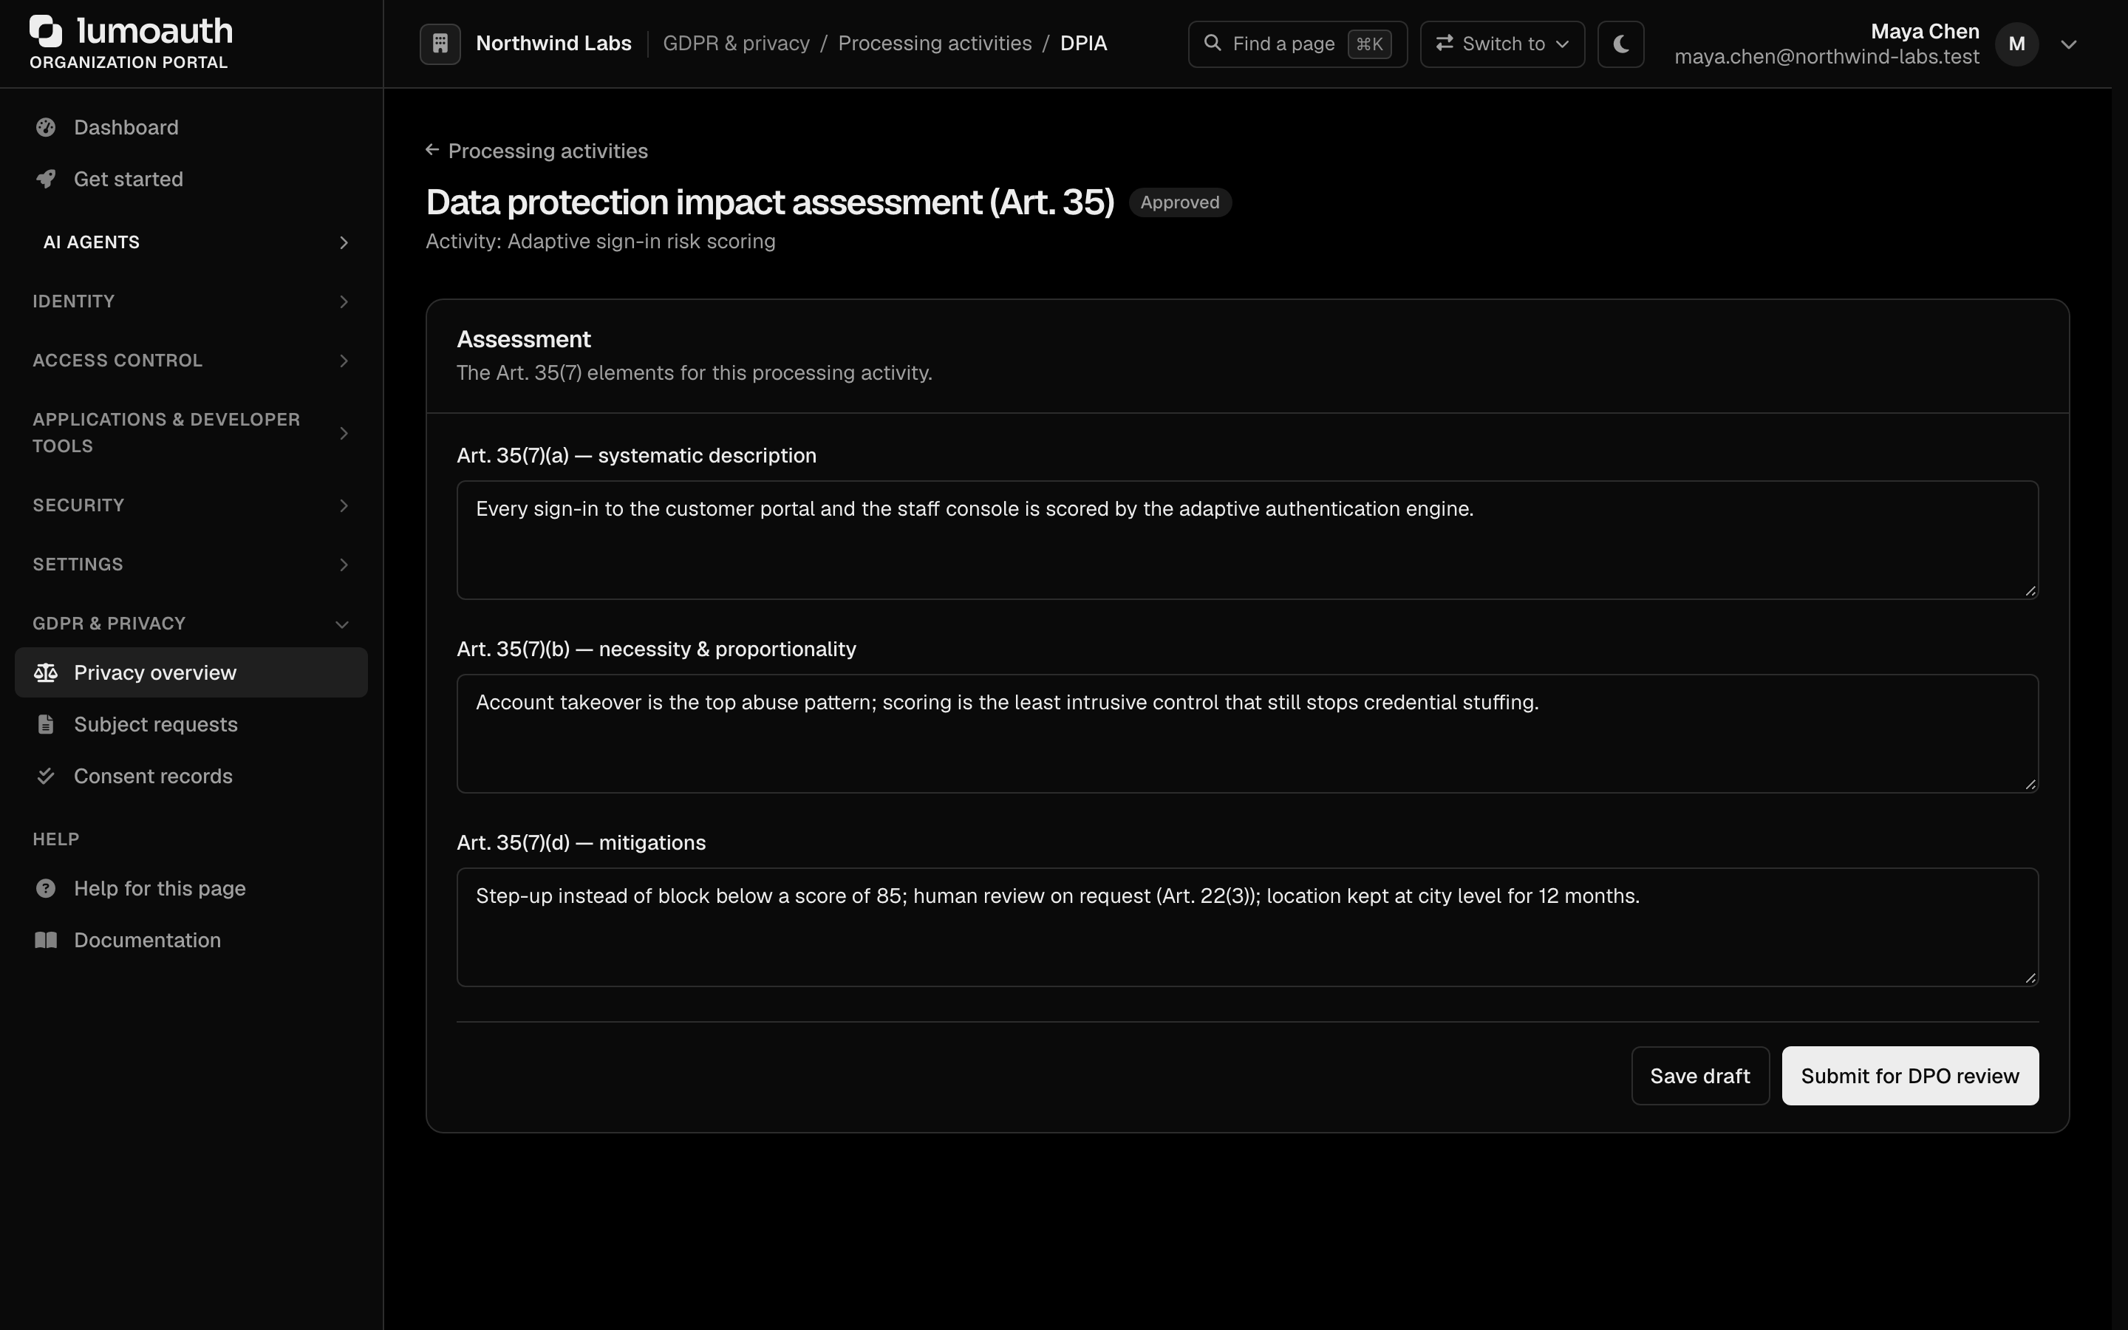Go to Processing activities breadcrumb
The width and height of the screenshot is (2128, 1330).
coord(935,44)
